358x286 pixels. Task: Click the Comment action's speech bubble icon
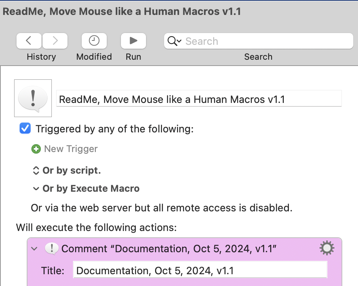52,249
